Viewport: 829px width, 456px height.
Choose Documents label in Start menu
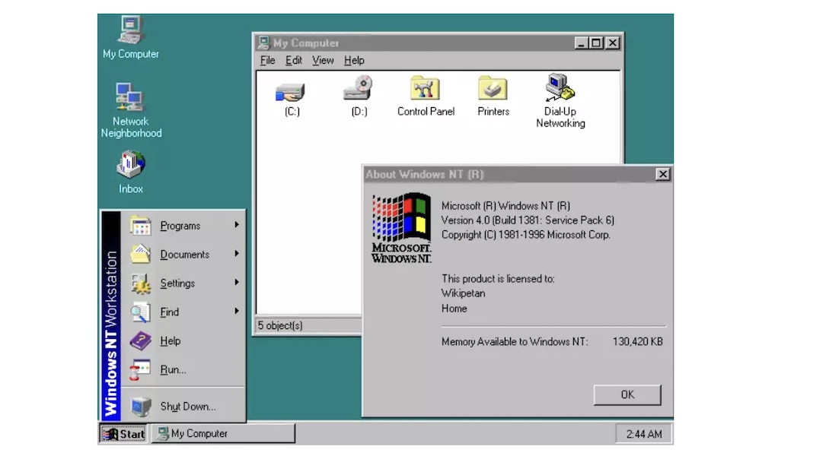click(184, 255)
